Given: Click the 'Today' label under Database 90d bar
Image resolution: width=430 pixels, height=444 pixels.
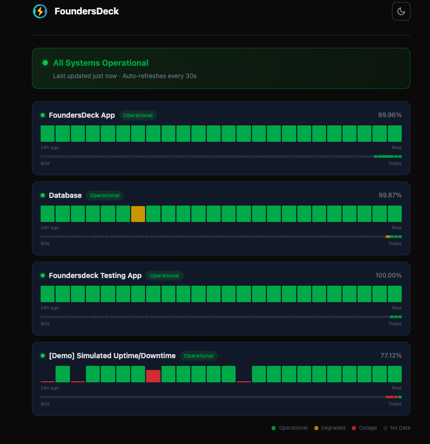Looking at the screenshot, I should pos(395,244).
